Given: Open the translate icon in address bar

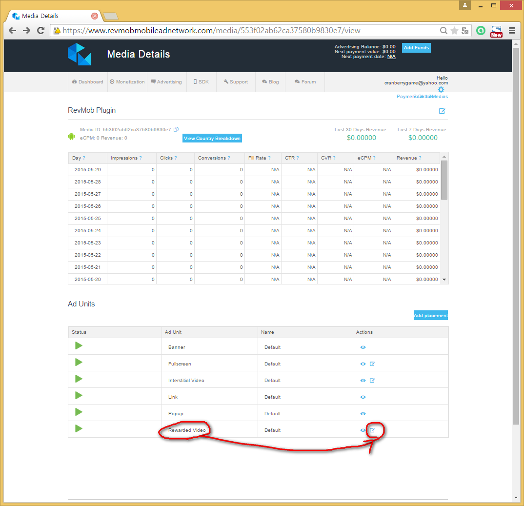Looking at the screenshot, I should [465, 31].
